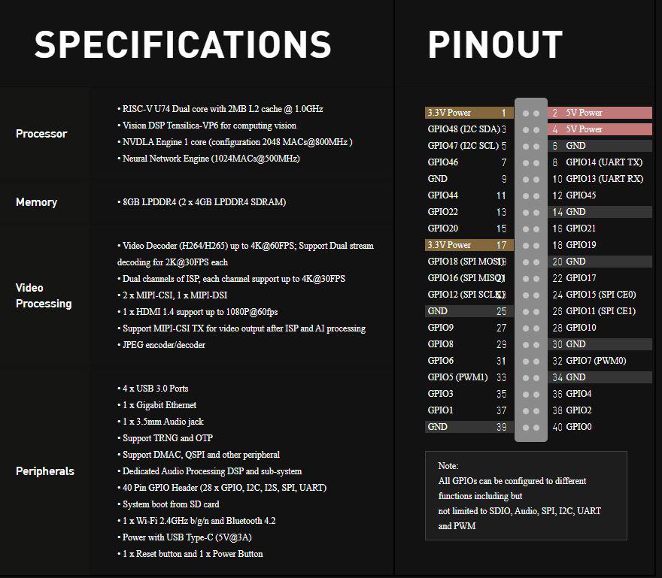Click the GND label at pin 39
The image size is (662, 578).
pos(437,427)
